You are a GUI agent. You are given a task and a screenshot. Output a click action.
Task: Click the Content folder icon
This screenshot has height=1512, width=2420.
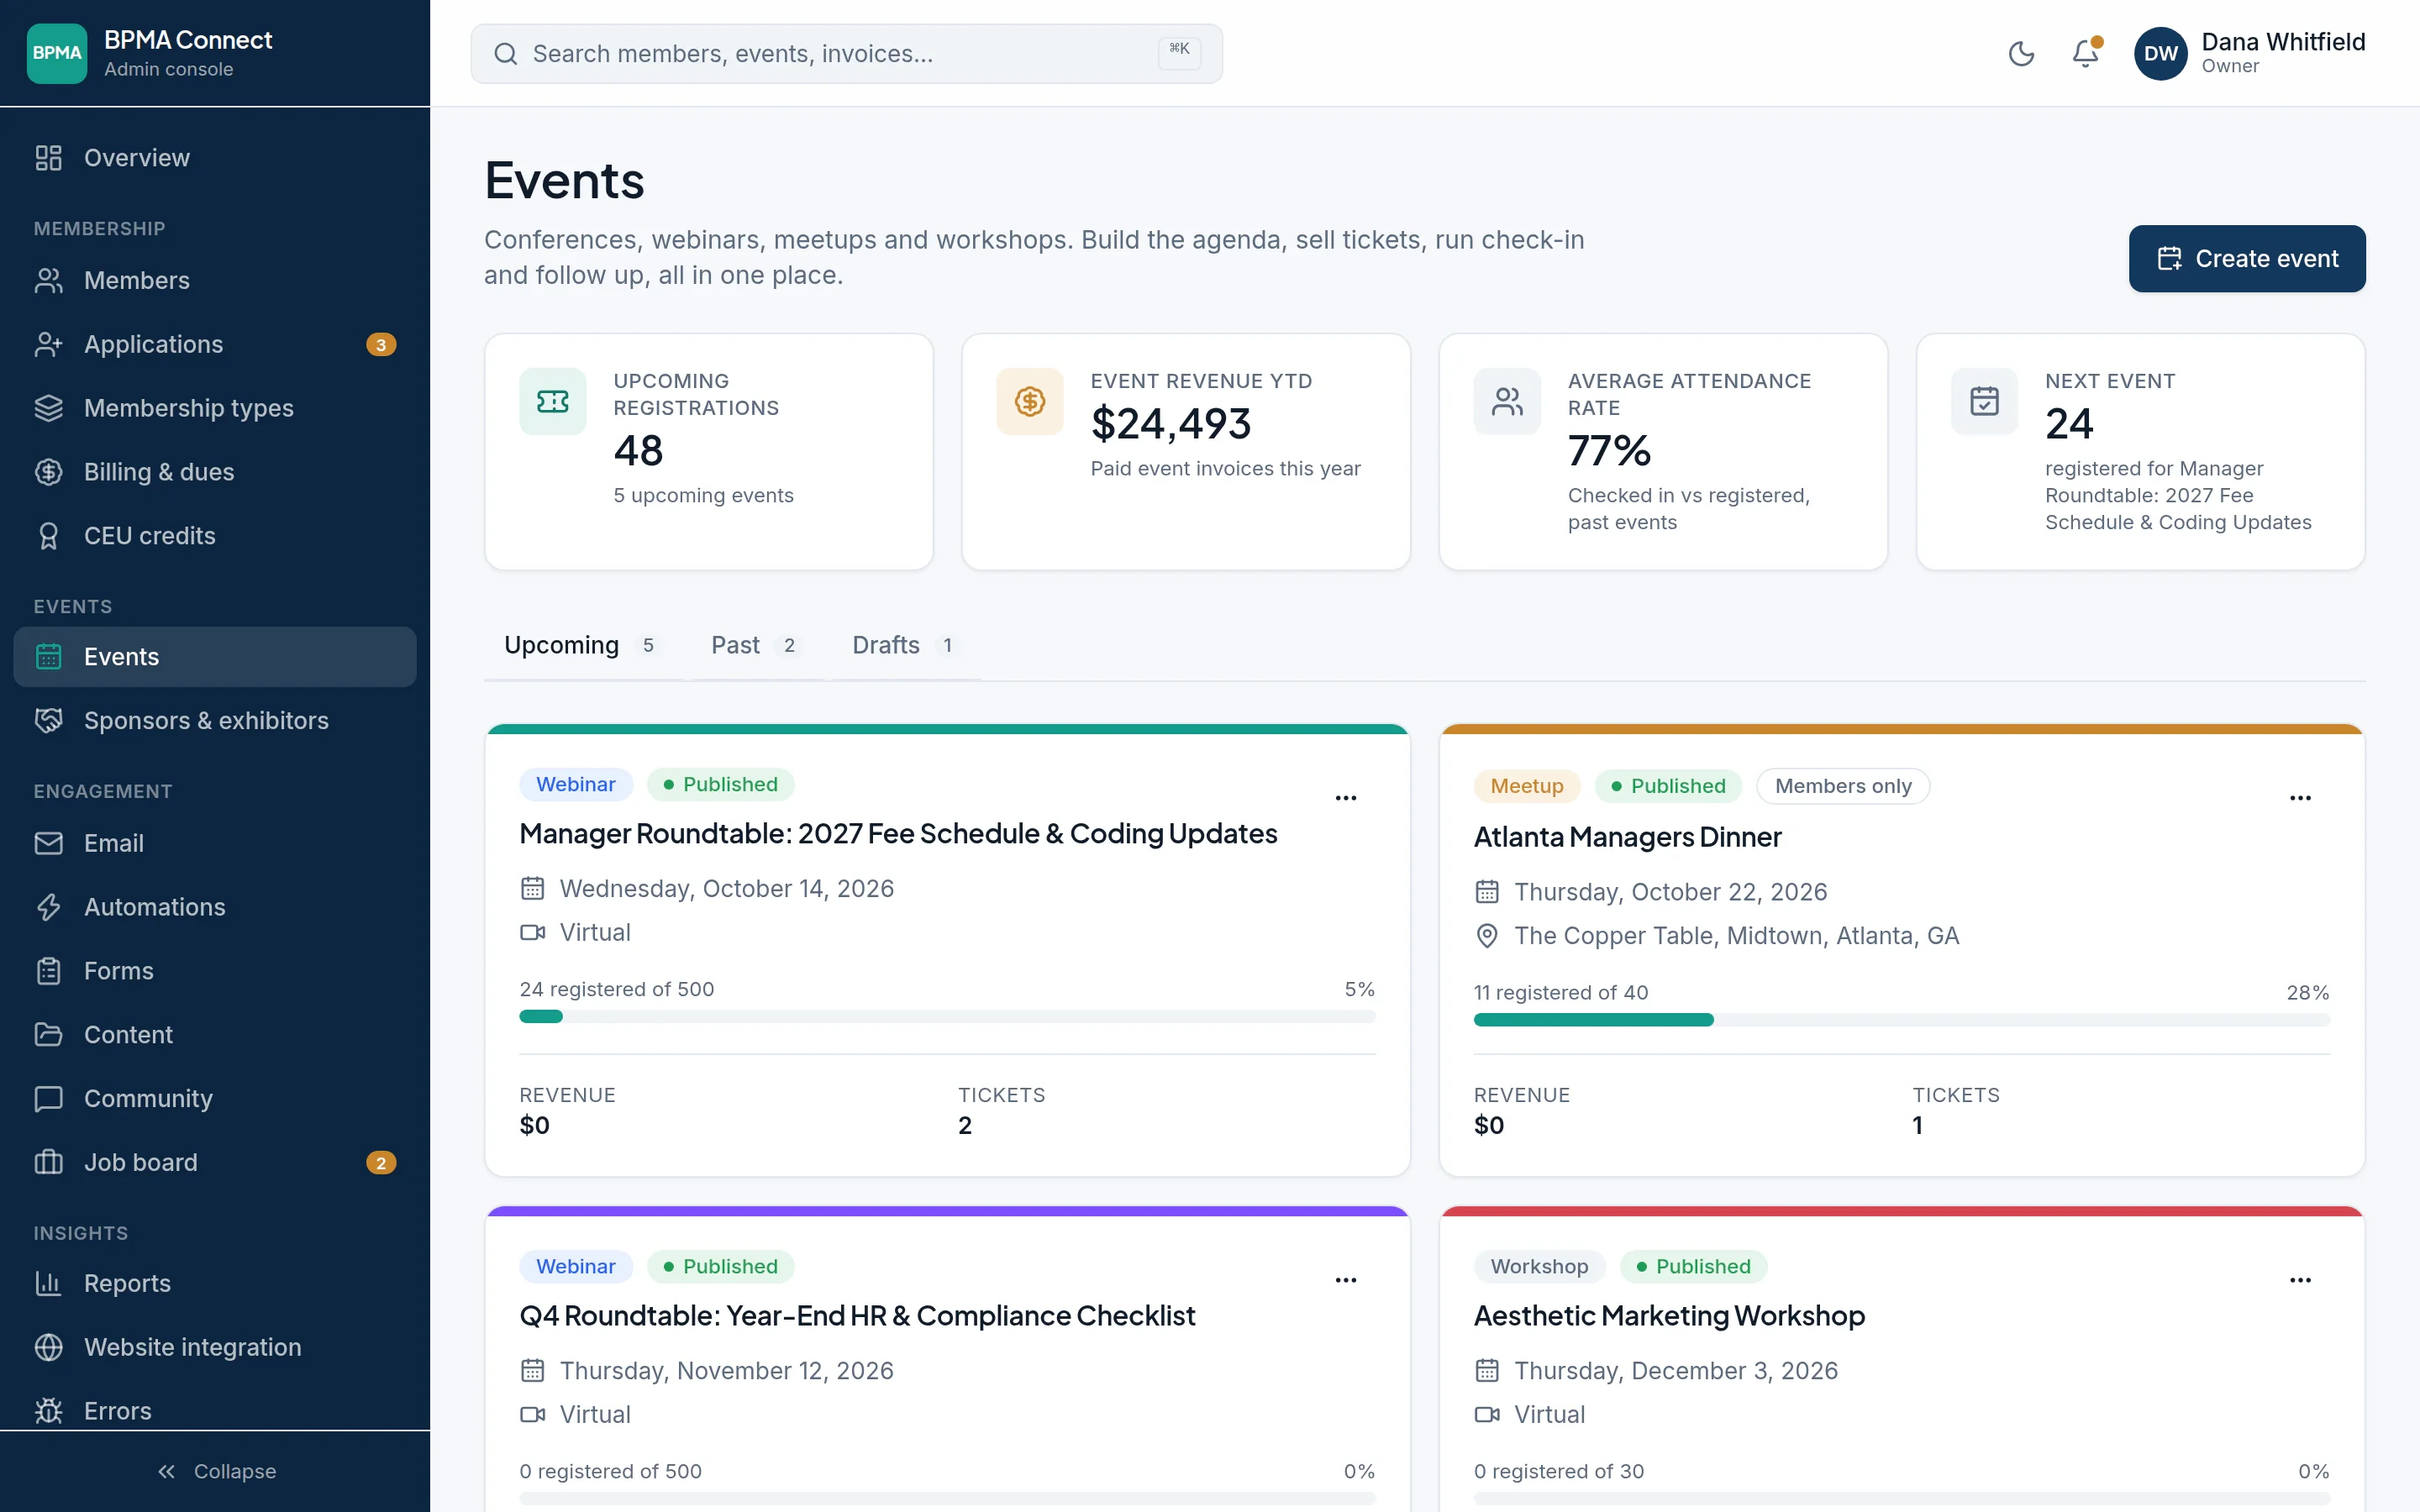[49, 1035]
